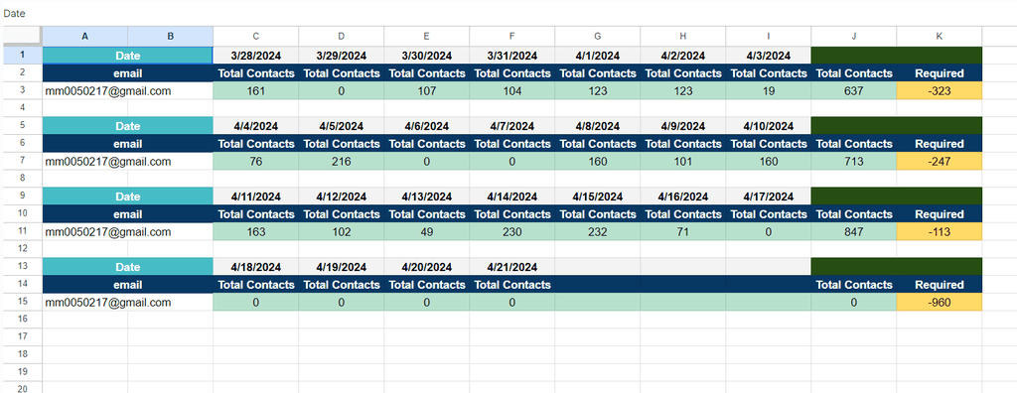1017x393 pixels.
Task: Select row 16 header
Action: click(21, 320)
